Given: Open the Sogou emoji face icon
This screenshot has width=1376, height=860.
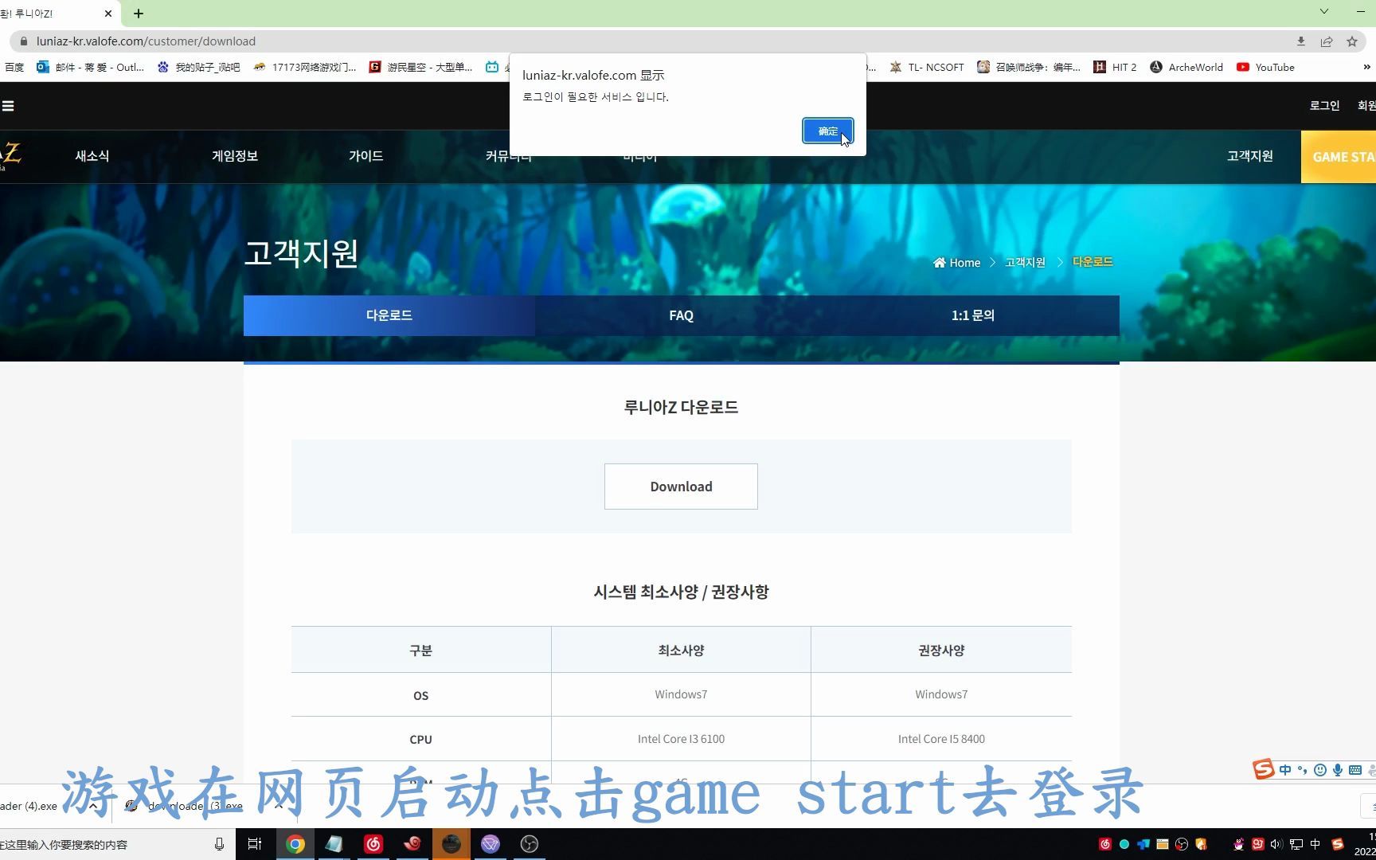Looking at the screenshot, I should 1320,770.
